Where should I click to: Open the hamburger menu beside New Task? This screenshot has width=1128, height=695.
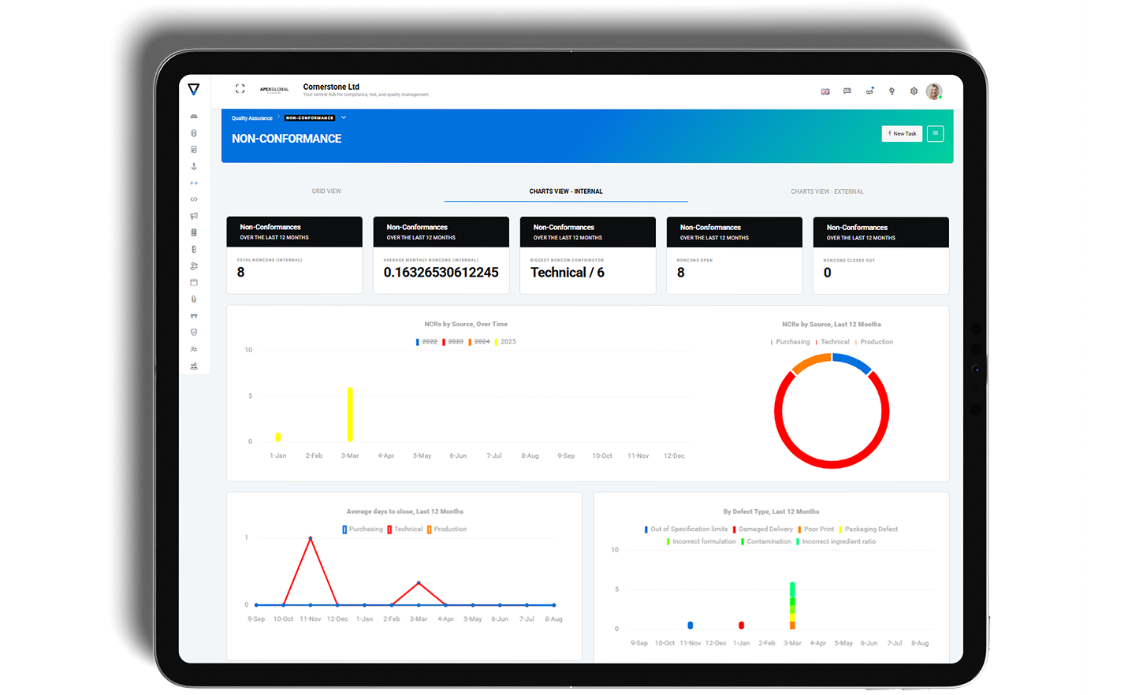click(x=935, y=134)
